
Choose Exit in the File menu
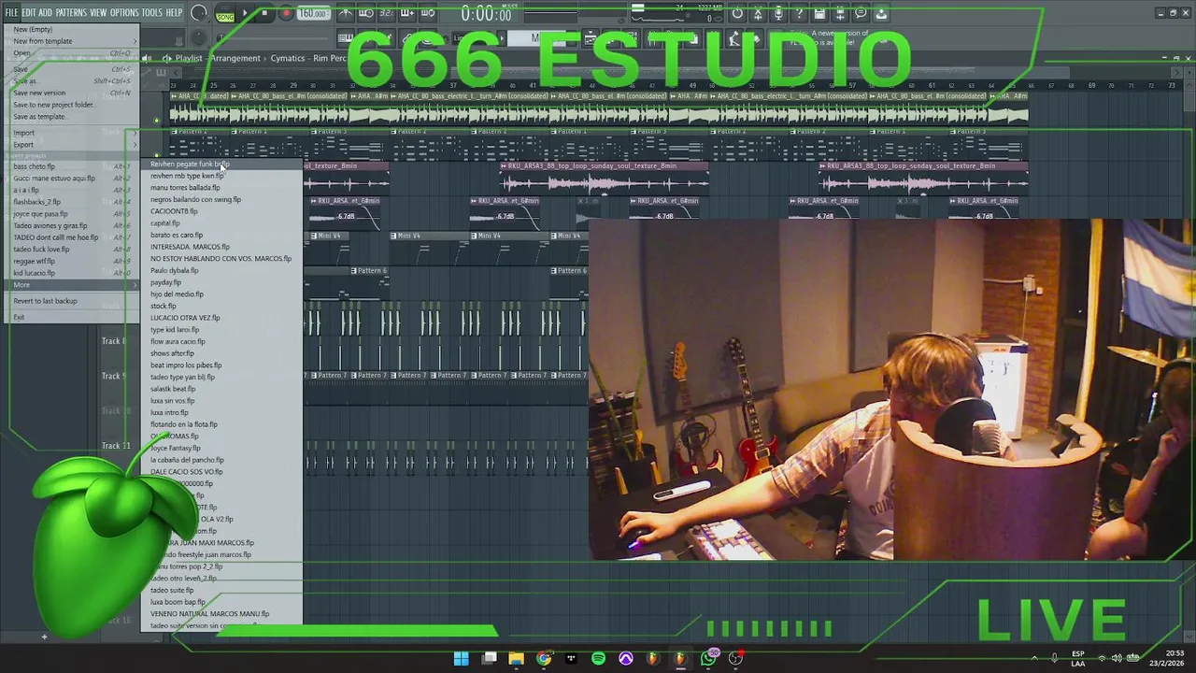[x=71, y=317]
